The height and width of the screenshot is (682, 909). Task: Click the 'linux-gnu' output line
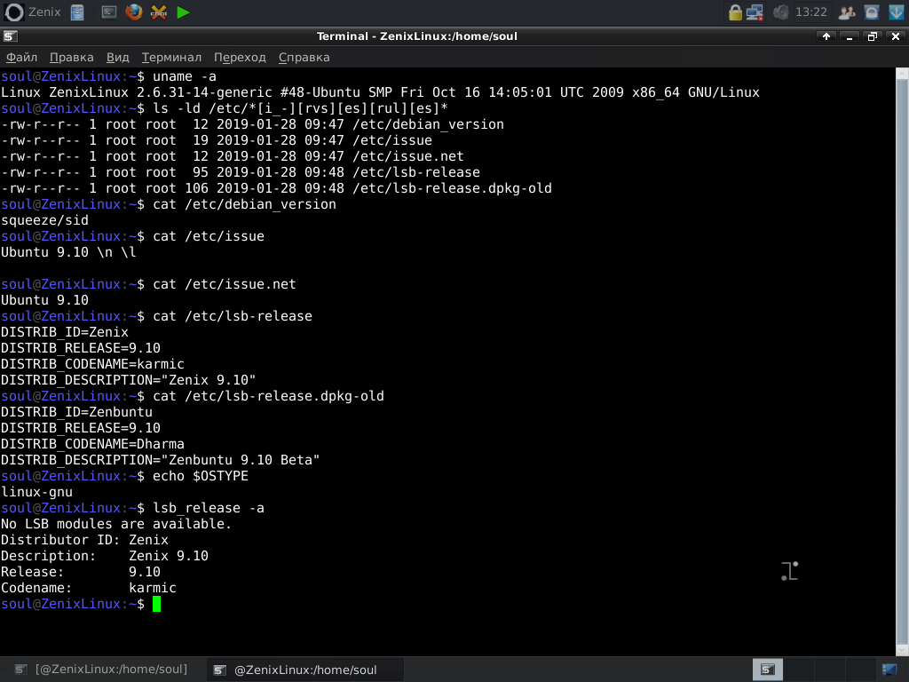[x=36, y=492]
